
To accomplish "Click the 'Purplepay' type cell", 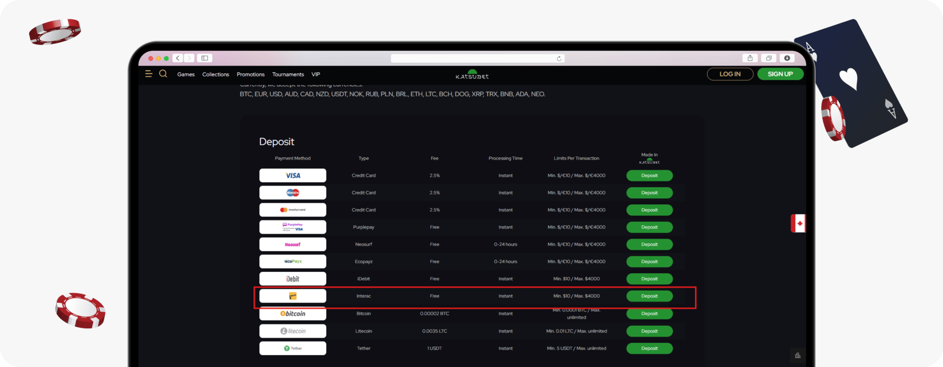I will [364, 227].
